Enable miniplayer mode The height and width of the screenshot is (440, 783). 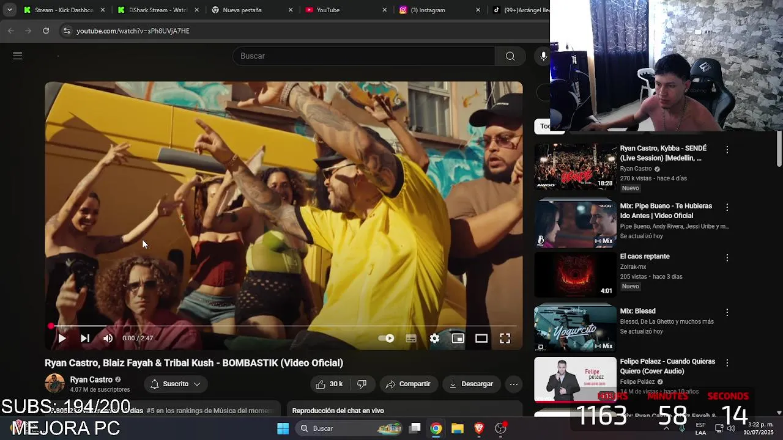[458, 338]
